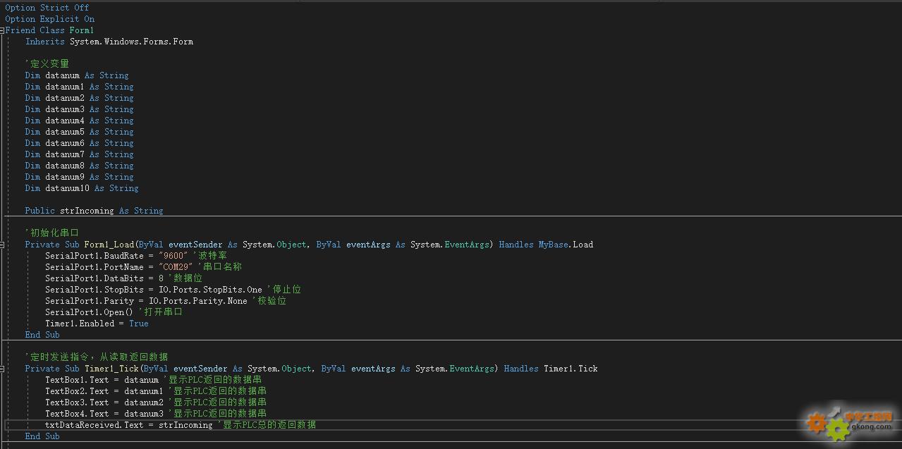Click End Sub of Form1_Load
The height and width of the screenshot is (449, 902).
point(42,335)
